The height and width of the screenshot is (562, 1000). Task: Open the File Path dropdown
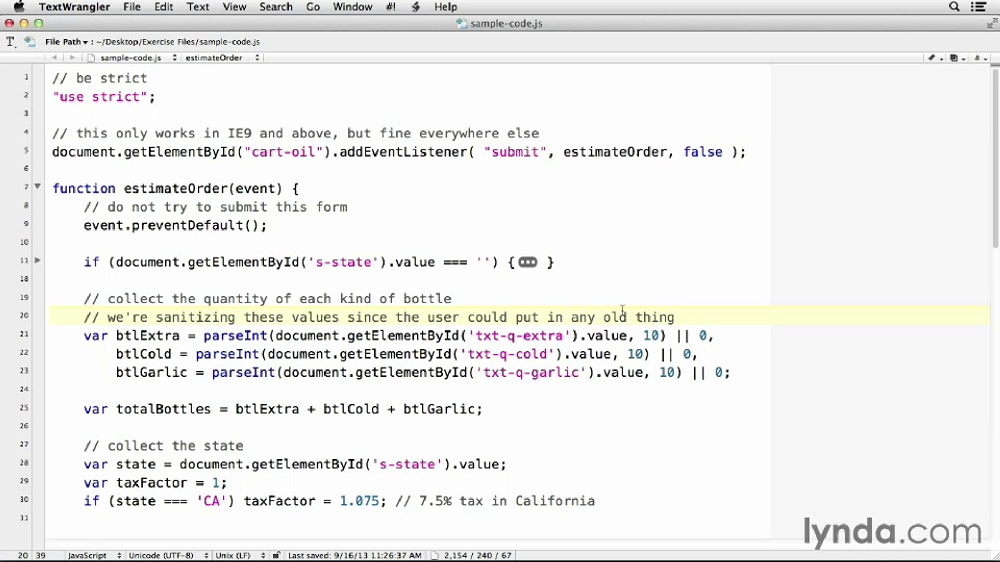point(68,42)
